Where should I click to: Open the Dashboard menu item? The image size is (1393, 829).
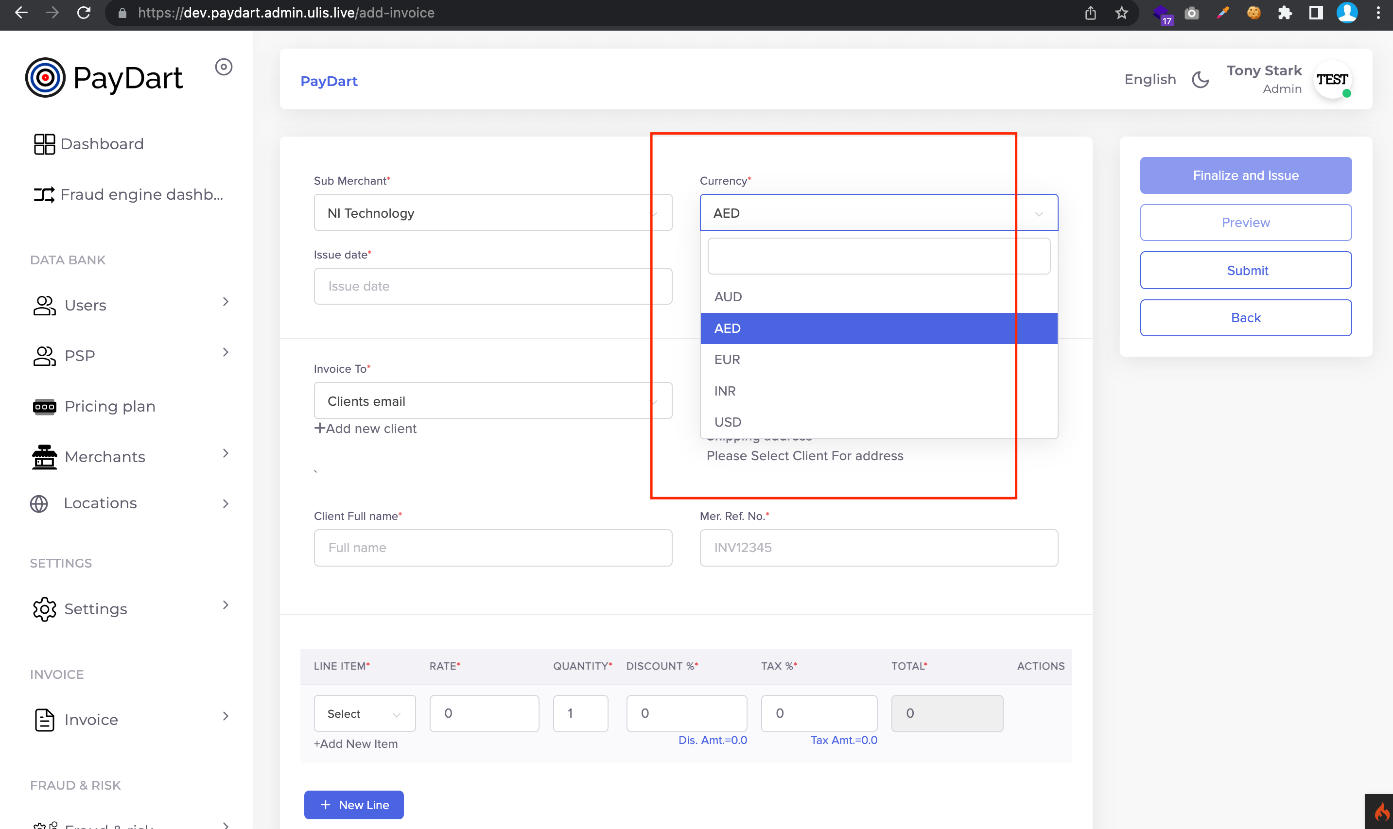[x=102, y=144]
